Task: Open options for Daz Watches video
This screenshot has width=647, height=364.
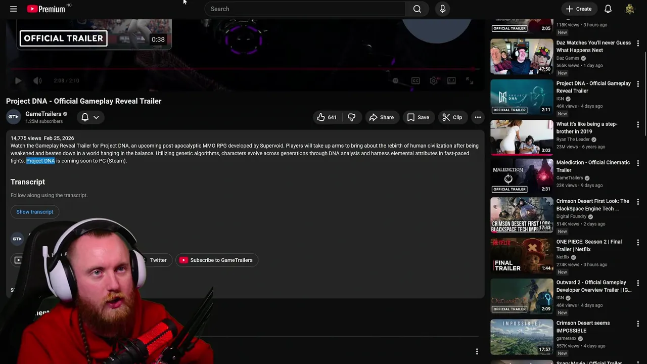Action: (638, 43)
